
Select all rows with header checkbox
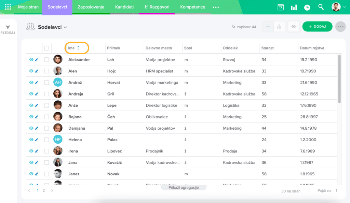coord(46,48)
